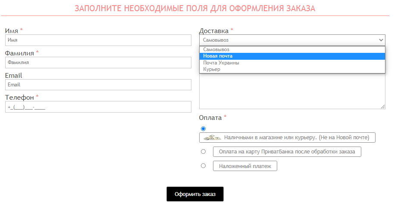Pick Курьер in the delivery dropdown

pyautogui.click(x=292, y=69)
